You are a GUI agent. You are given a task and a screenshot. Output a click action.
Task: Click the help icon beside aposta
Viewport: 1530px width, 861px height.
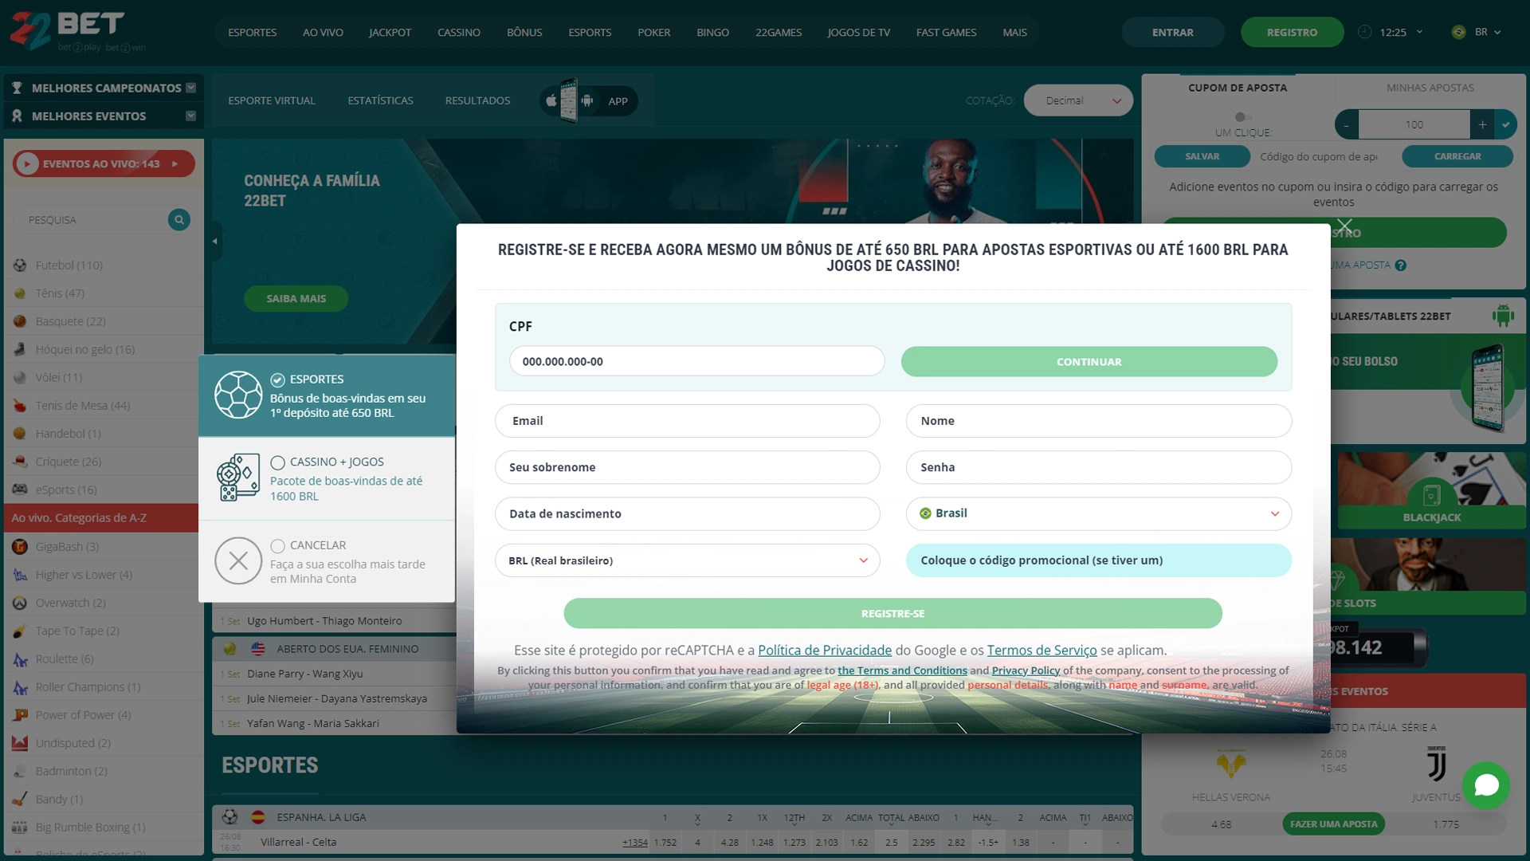pyautogui.click(x=1401, y=265)
